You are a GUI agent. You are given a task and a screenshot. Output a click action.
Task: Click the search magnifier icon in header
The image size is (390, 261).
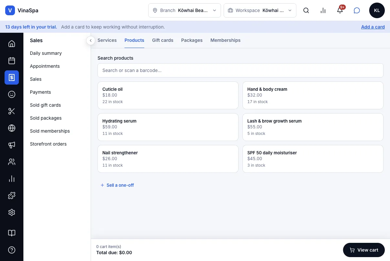point(306,10)
